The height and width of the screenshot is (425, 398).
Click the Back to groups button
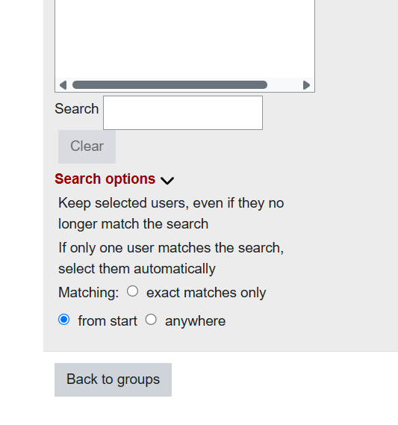click(x=113, y=379)
